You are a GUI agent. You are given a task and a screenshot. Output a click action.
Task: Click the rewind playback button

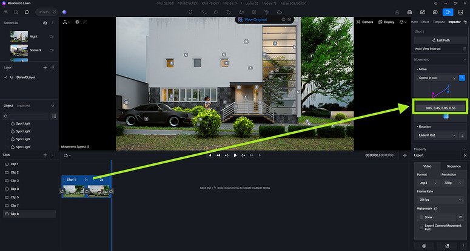pyautogui.click(x=218, y=155)
